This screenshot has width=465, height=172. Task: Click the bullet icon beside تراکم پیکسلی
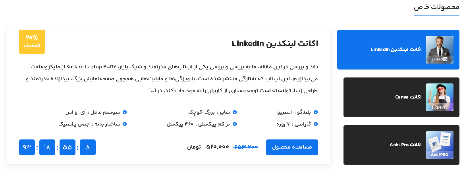pos(234,124)
